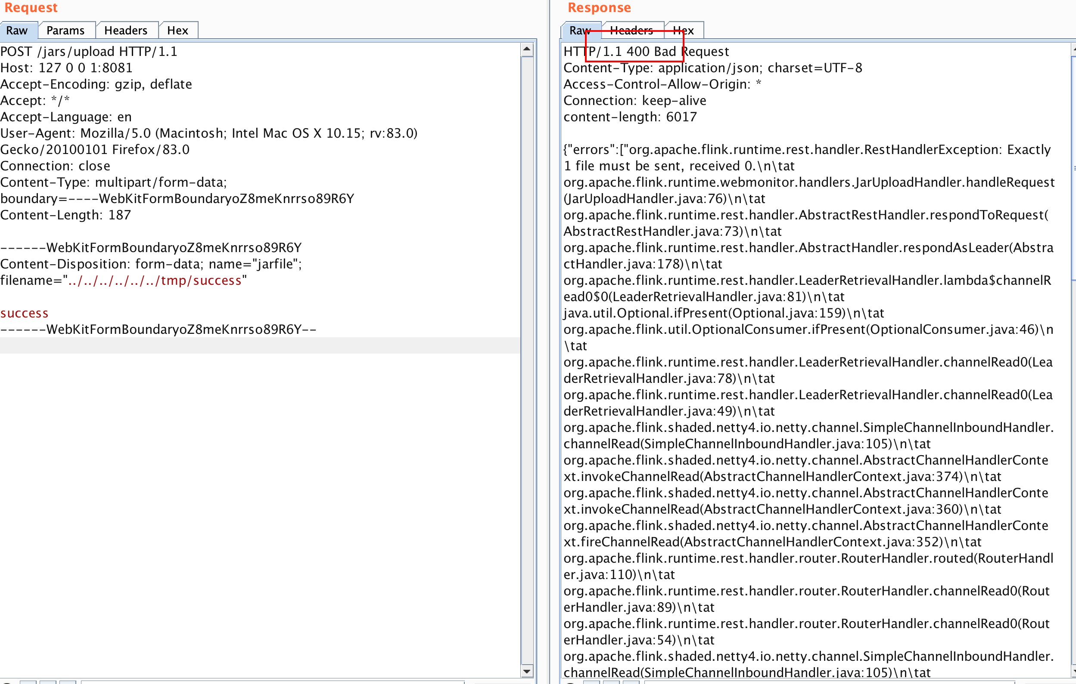Switch to the Response Headers tab

[x=631, y=31]
